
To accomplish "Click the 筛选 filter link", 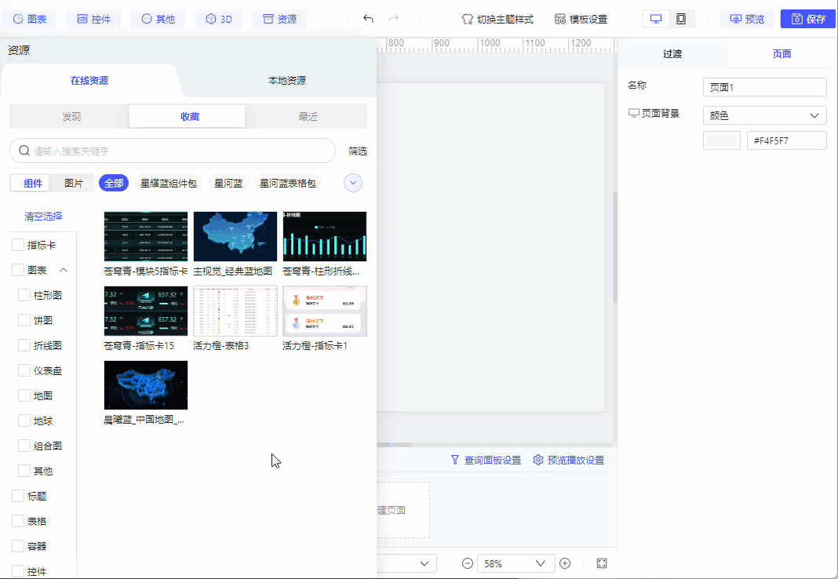I will (x=358, y=151).
